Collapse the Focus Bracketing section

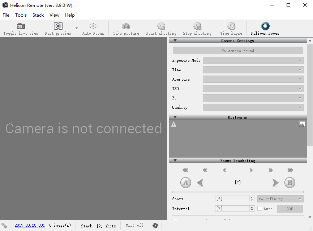(x=175, y=161)
